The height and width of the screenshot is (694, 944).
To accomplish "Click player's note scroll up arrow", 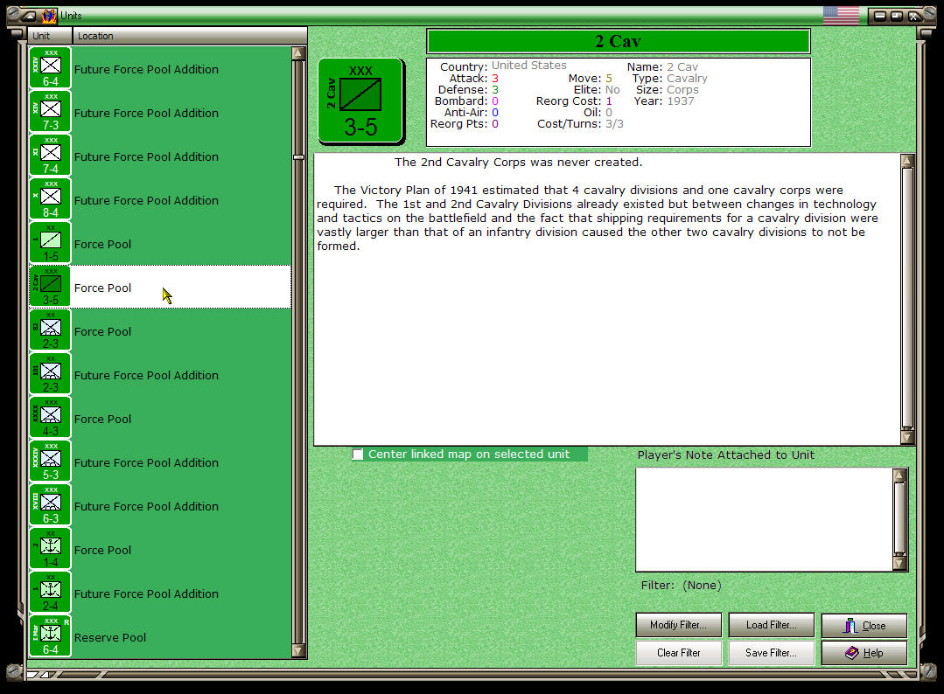I will (899, 475).
